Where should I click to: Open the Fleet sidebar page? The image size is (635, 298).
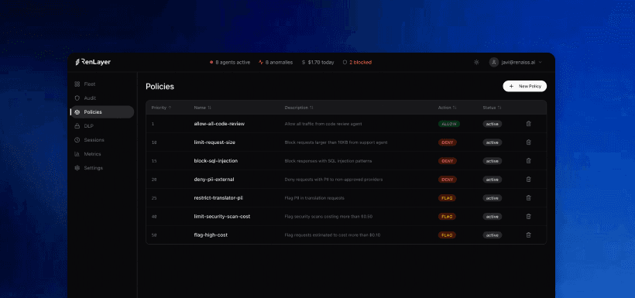102,84
